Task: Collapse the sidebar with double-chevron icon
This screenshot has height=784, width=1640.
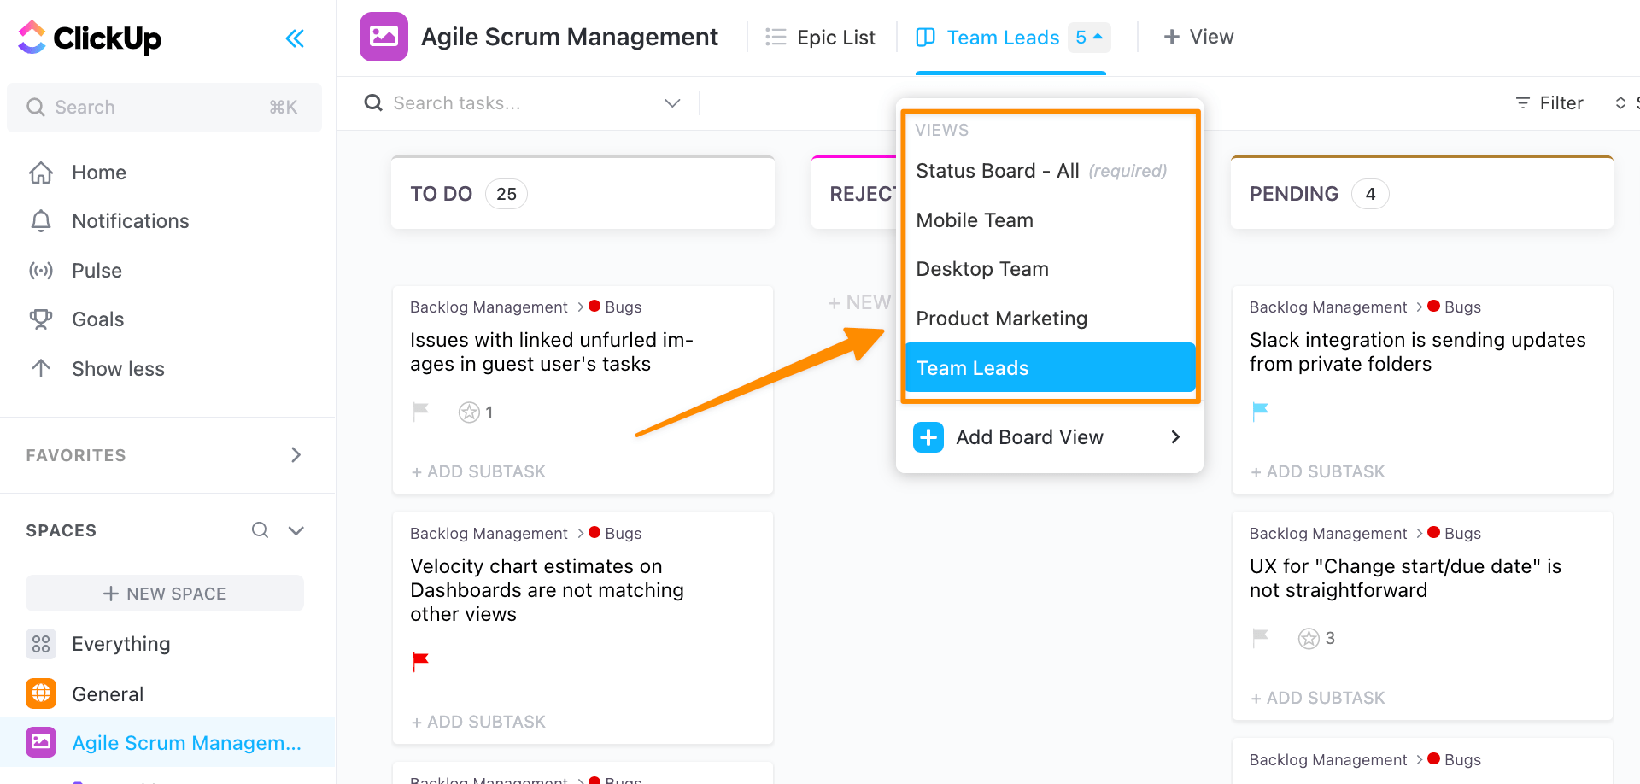Action: 295,38
